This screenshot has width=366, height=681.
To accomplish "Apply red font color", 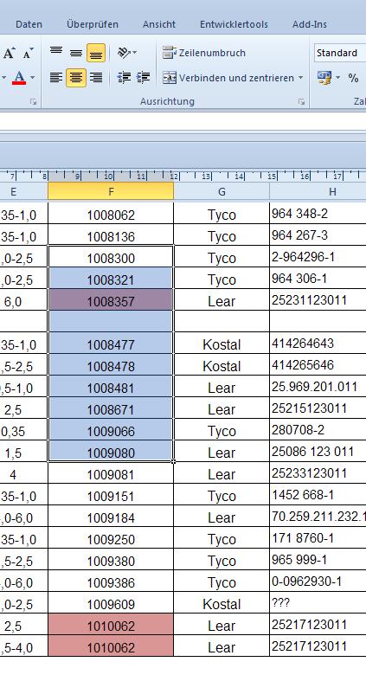I will [19, 78].
